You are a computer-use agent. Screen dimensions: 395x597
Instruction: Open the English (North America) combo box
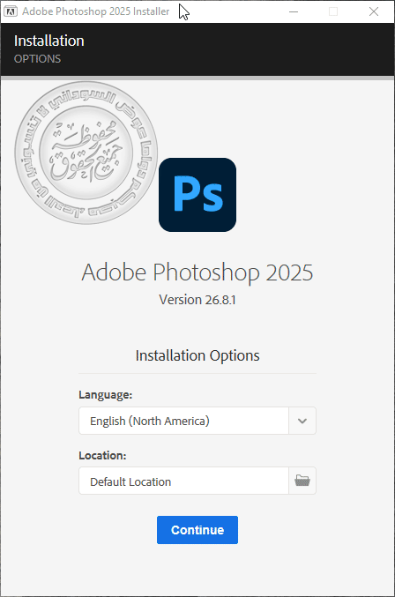pyautogui.click(x=197, y=421)
